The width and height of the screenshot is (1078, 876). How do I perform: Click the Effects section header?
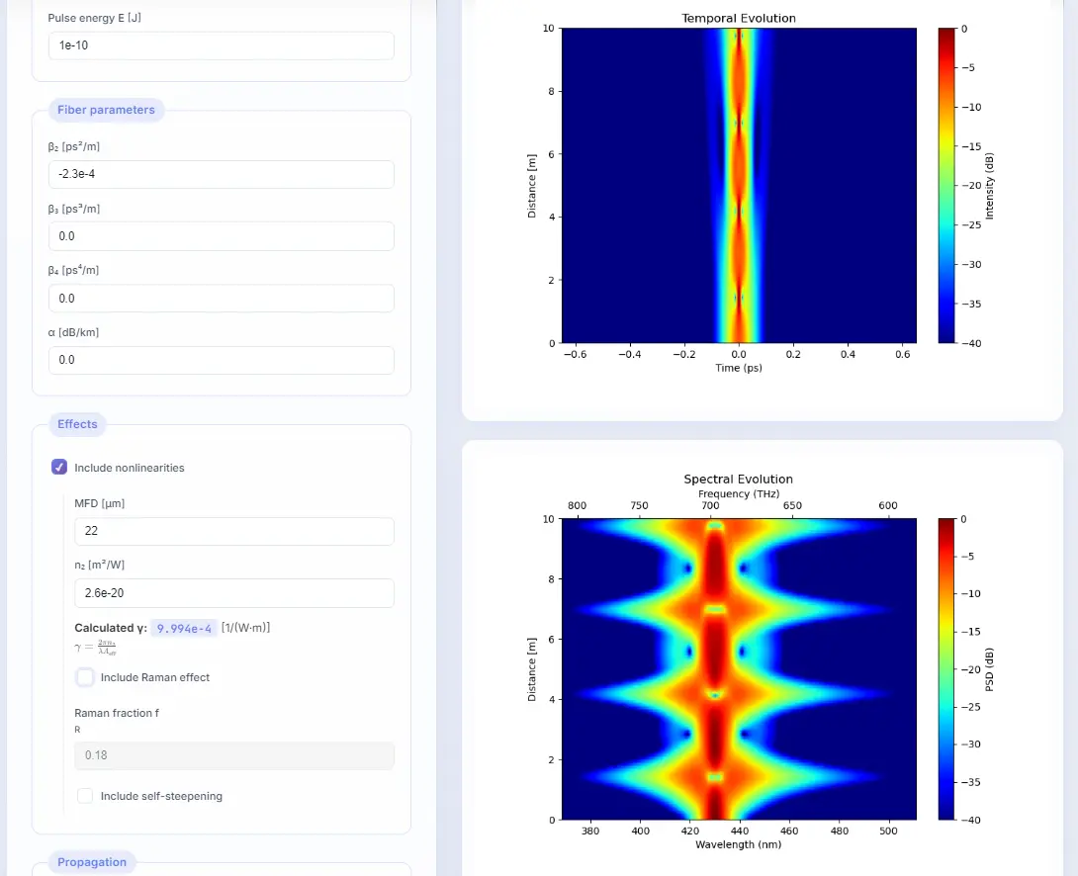77,424
